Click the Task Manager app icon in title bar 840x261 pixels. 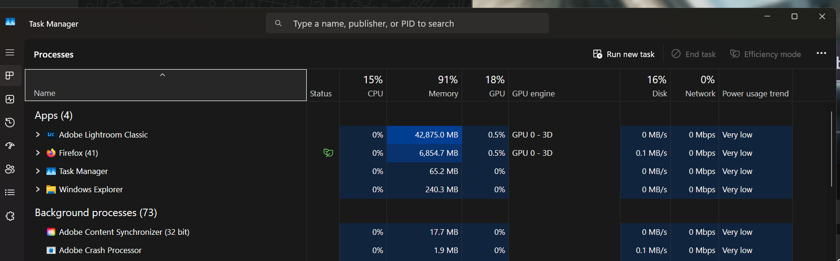[10, 22]
